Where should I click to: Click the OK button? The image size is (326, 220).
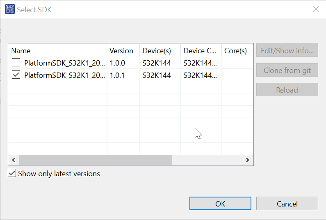tap(220, 204)
